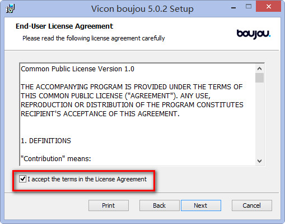The width and height of the screenshot is (285, 224).
Task: Click the '1. DEFINITIONS' line in the license
Action: pyautogui.click(x=46, y=141)
